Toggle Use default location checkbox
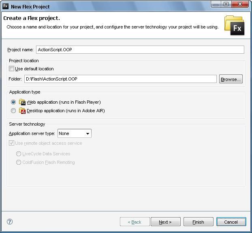This screenshot has height=233, width=252. [11, 69]
